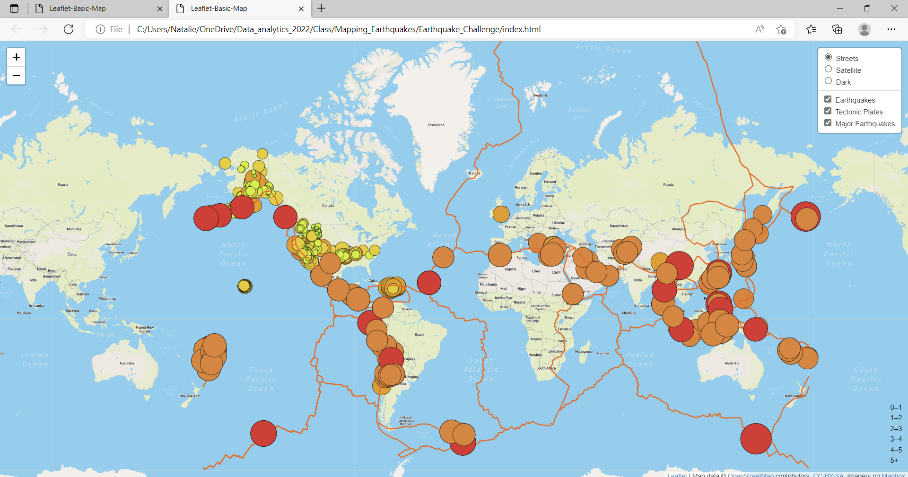Screen dimensions: 908x477
Task: Click the browser profile avatar
Action: [864, 29]
